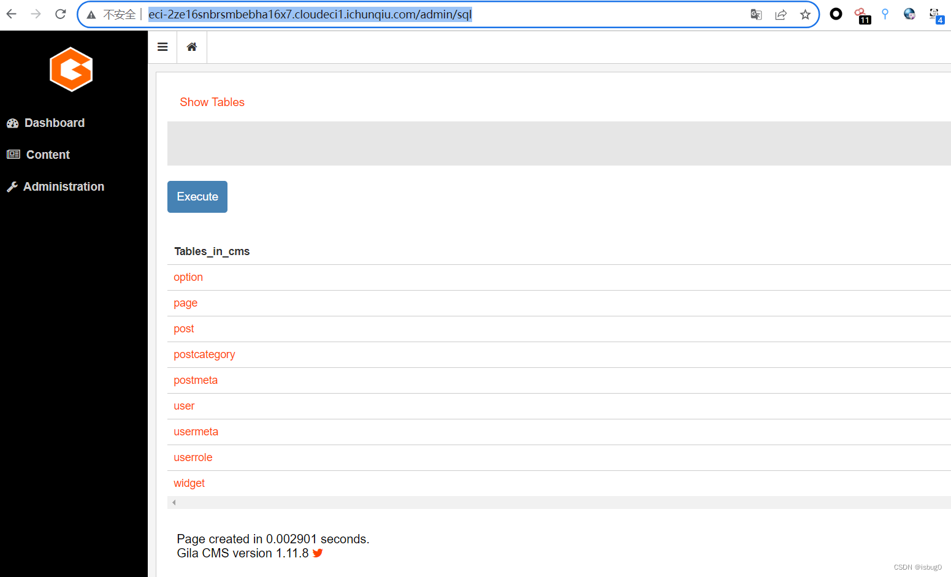Open the widget table link
This screenshot has height=577, width=951.
coord(189,483)
